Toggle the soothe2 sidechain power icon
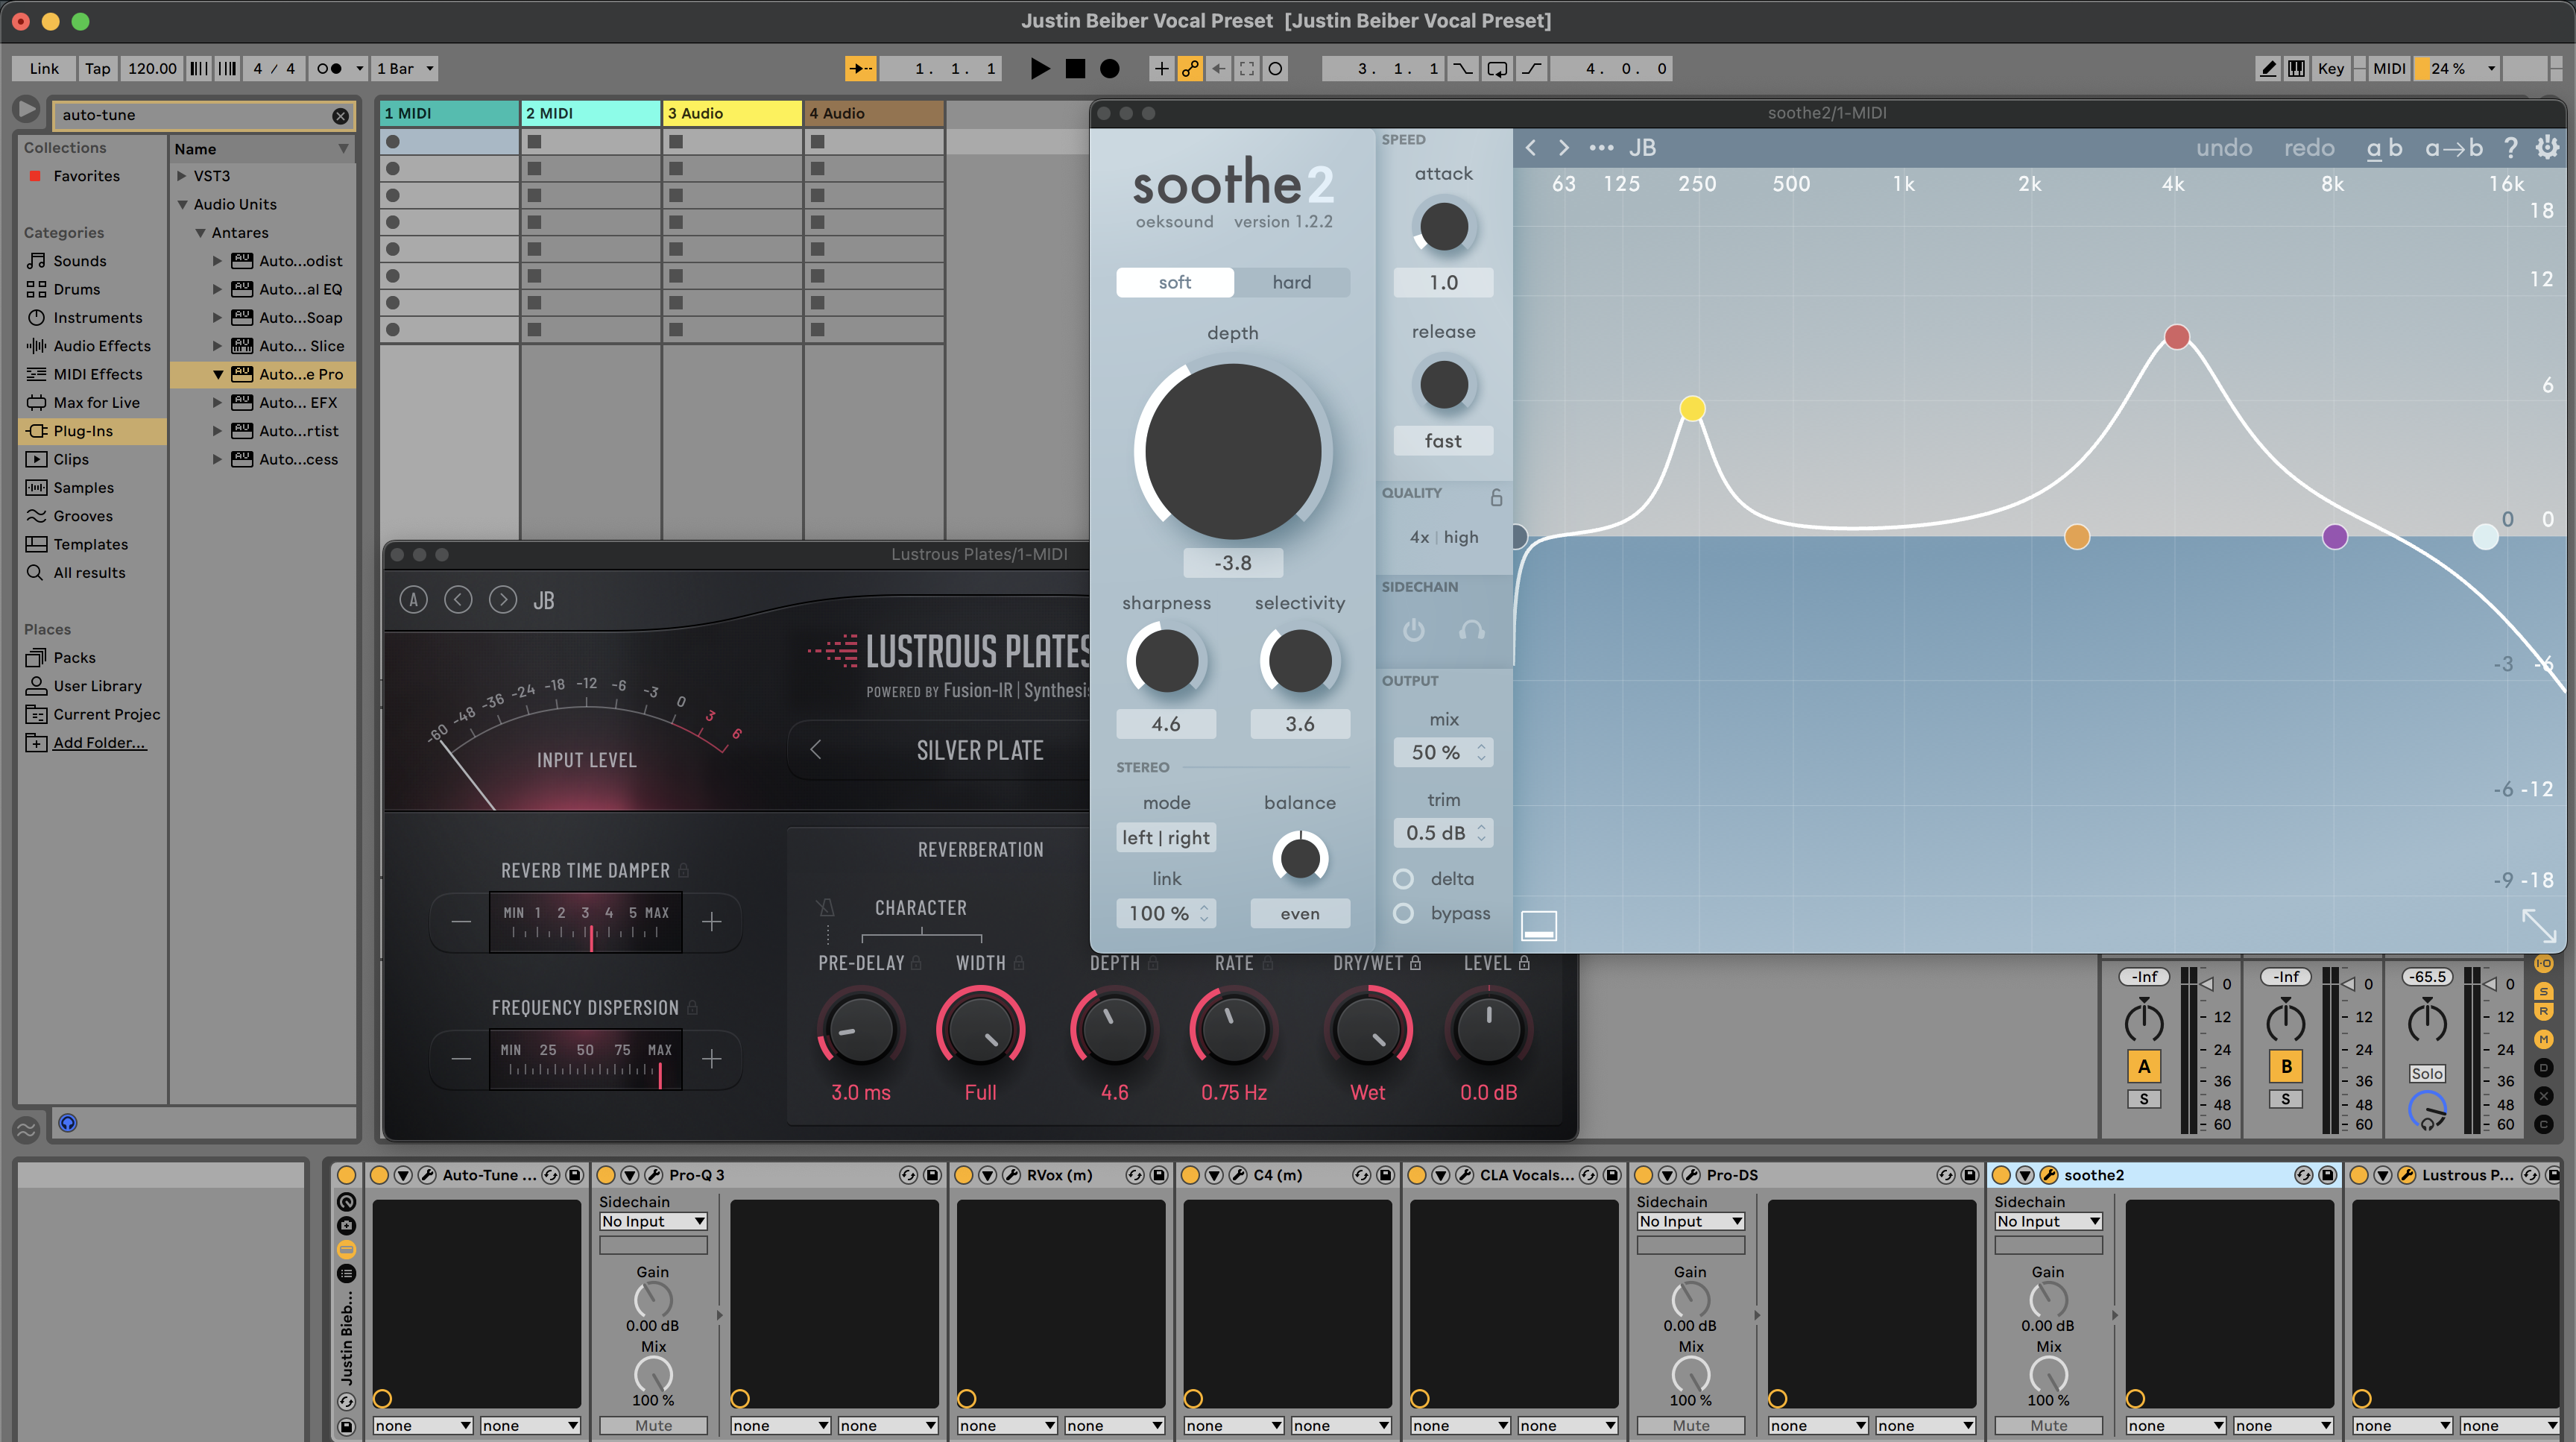The image size is (2576, 1442). coord(1413,630)
